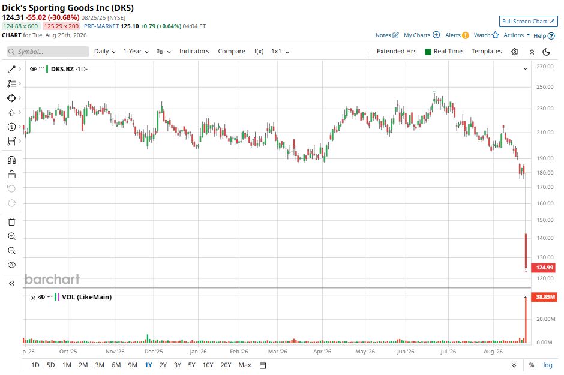Screen dimensions: 564x375
Task: Click the 124.99 price label
Action: coord(544,268)
